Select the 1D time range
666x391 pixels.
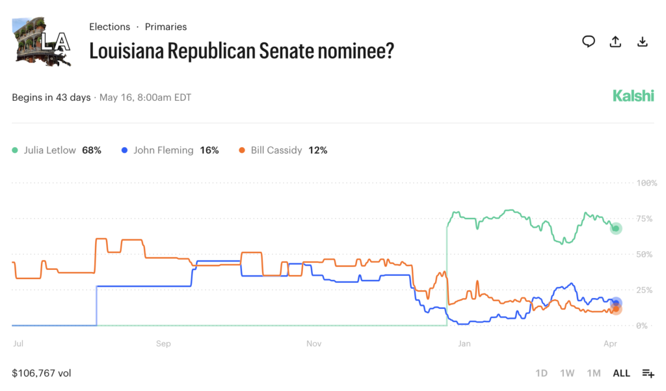(541, 373)
